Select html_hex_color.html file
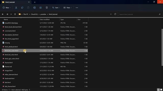 [x=45, y=51]
